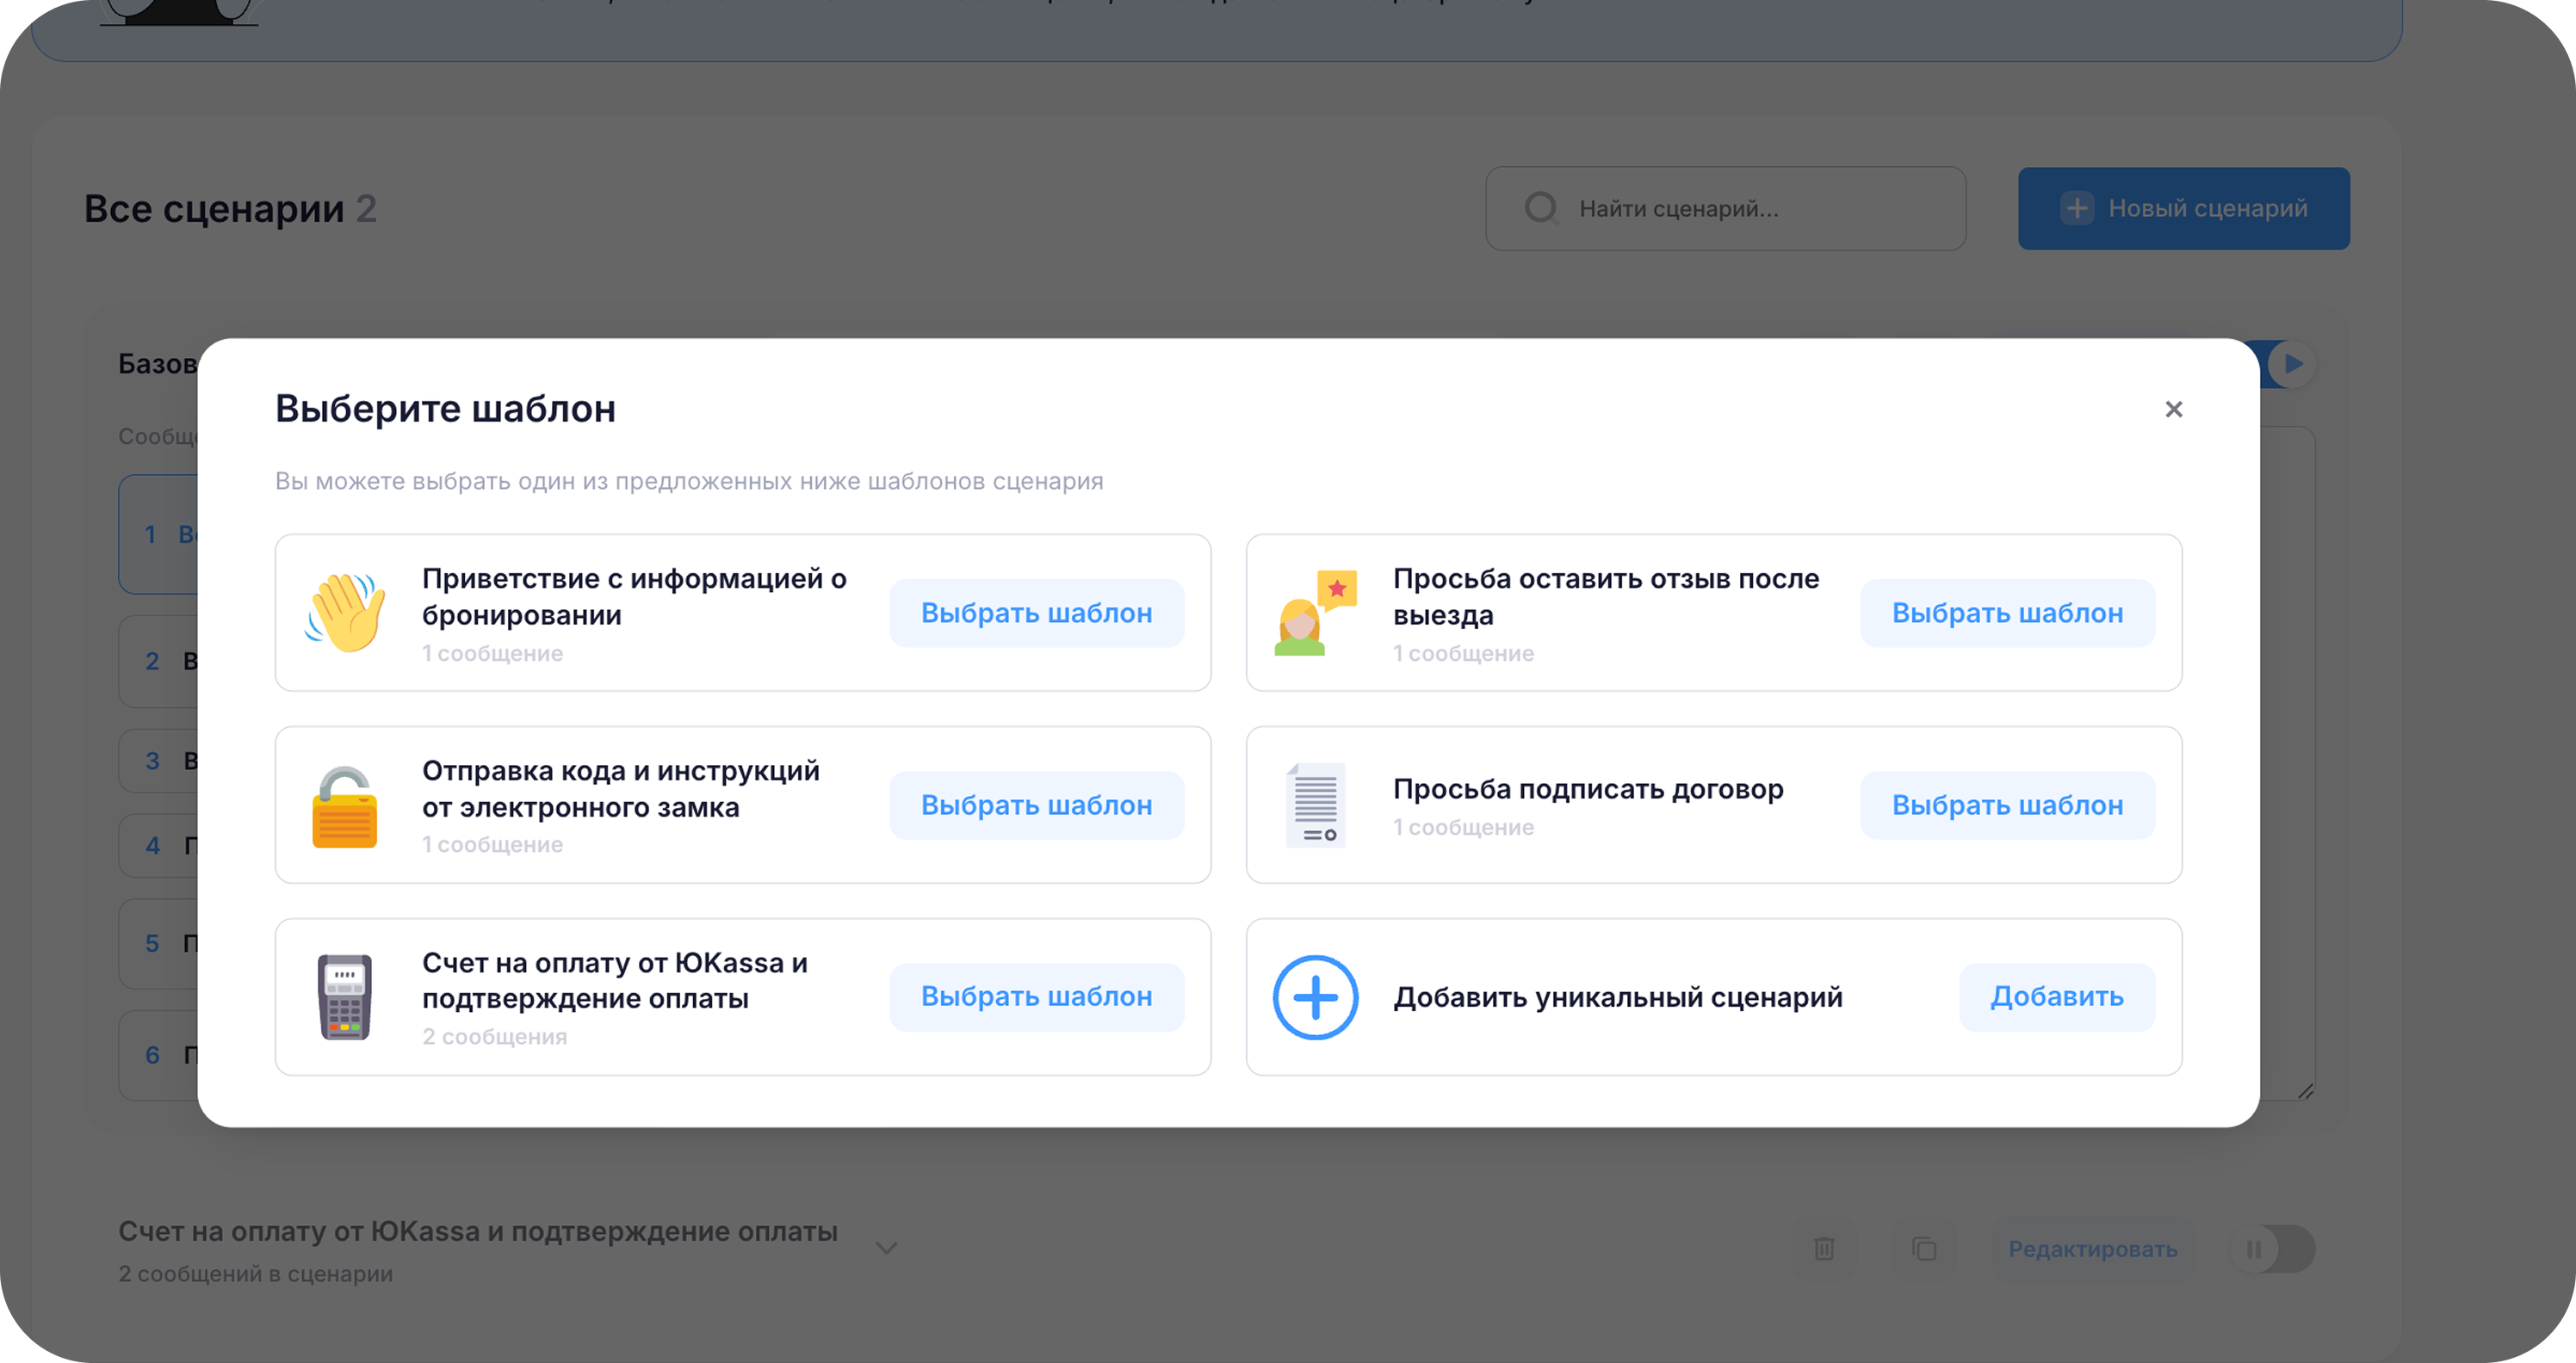The height and width of the screenshot is (1363, 2576).
Task: Click Редактировать for the ЮKassa scenario
Action: [x=2093, y=1249]
